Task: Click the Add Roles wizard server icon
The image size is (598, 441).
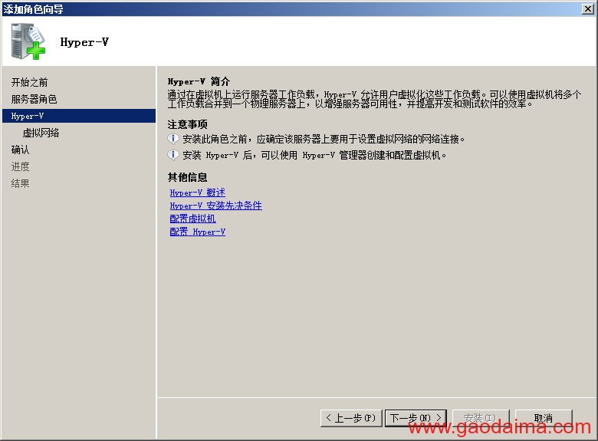Action: tap(28, 41)
